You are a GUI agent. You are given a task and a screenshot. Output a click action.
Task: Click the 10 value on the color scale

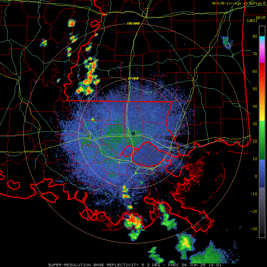point(255,159)
